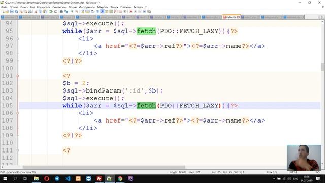The image size is (325, 183).
Task: Click the Print toolbar icon
Action: click(x=30, y=11)
